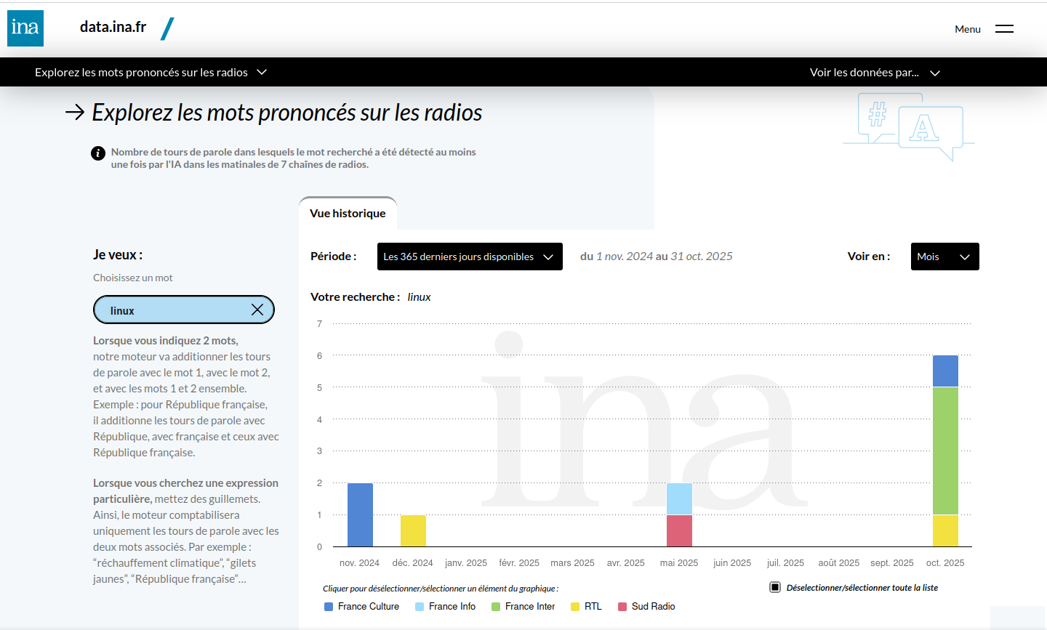Click the info icon beside description

pos(98,153)
